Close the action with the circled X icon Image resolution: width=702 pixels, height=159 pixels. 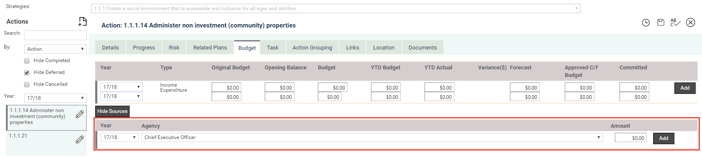click(x=691, y=22)
